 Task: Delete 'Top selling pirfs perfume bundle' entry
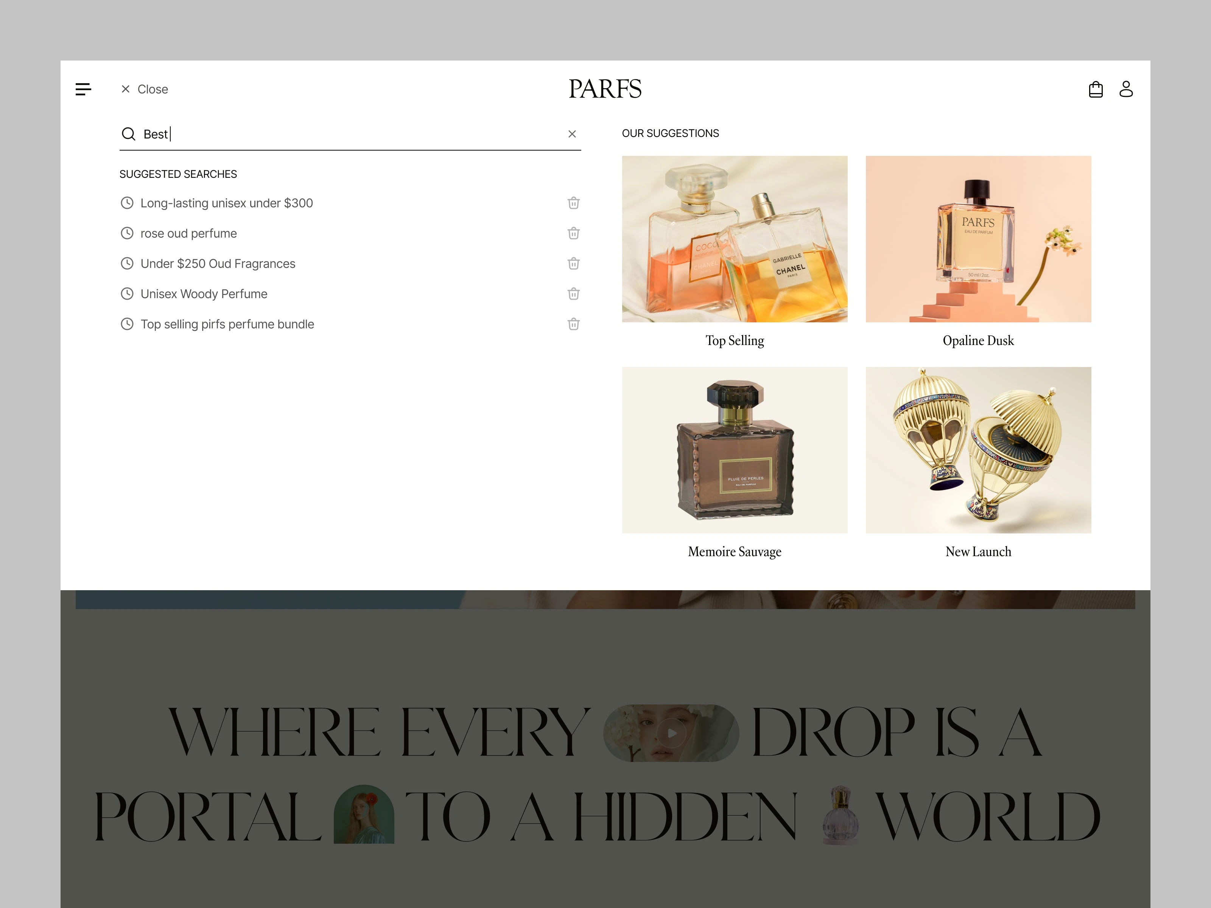tap(573, 325)
